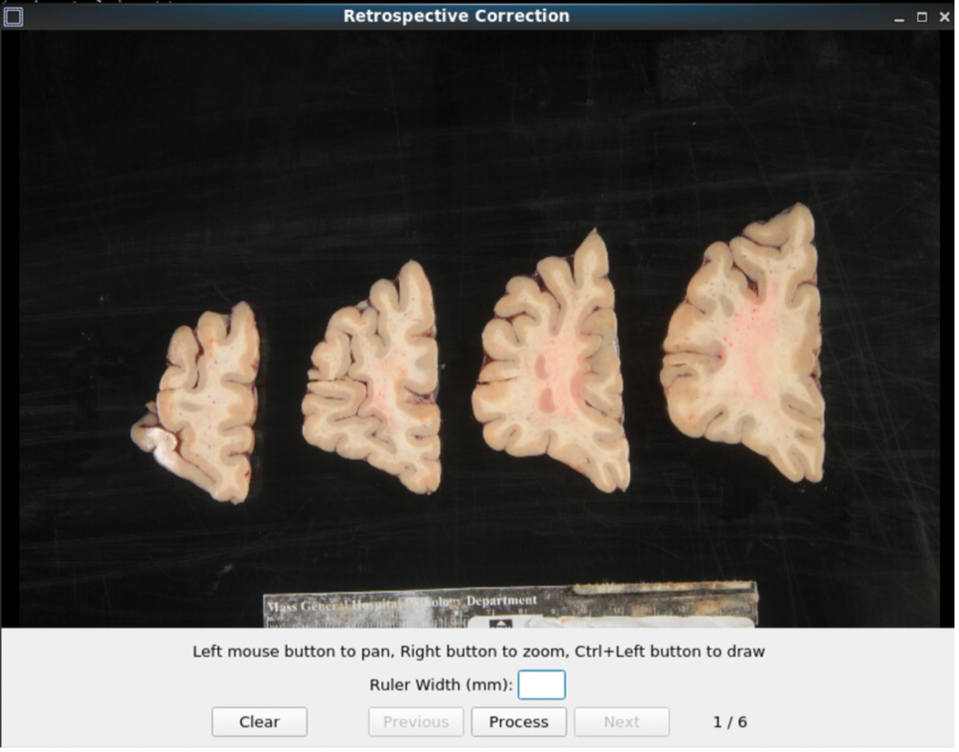Close the Retrospective Correction window
This screenshot has height=752, width=959.
click(944, 17)
